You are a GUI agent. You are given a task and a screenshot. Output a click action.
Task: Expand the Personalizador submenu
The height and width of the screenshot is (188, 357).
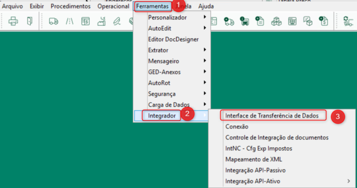coord(172,17)
